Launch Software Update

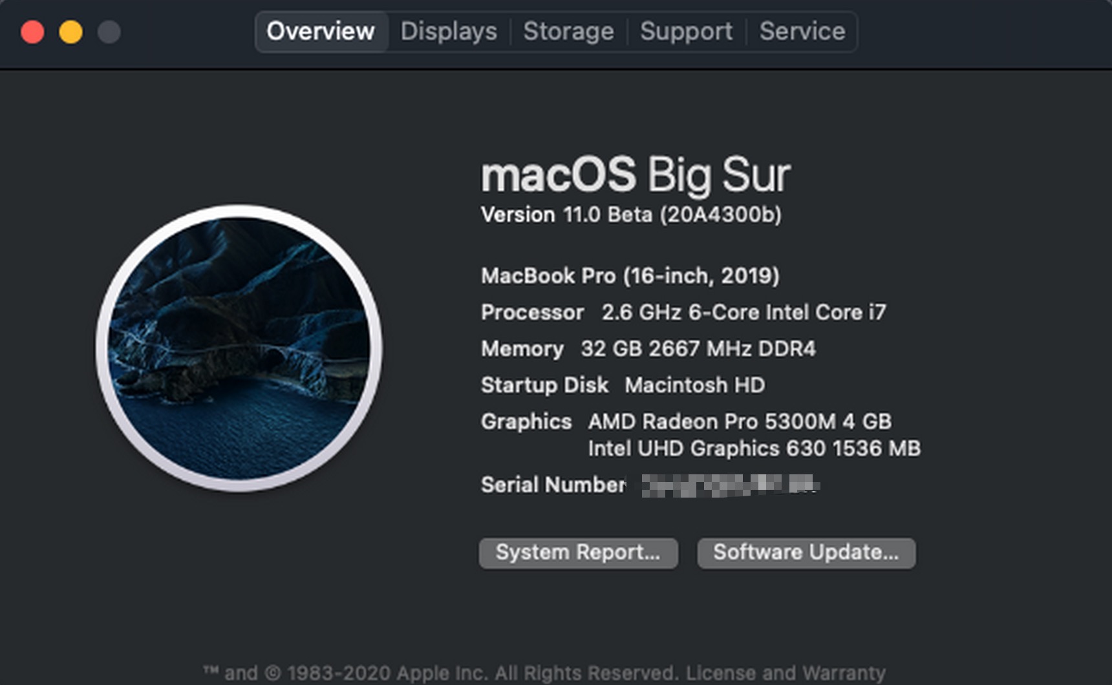[806, 553]
